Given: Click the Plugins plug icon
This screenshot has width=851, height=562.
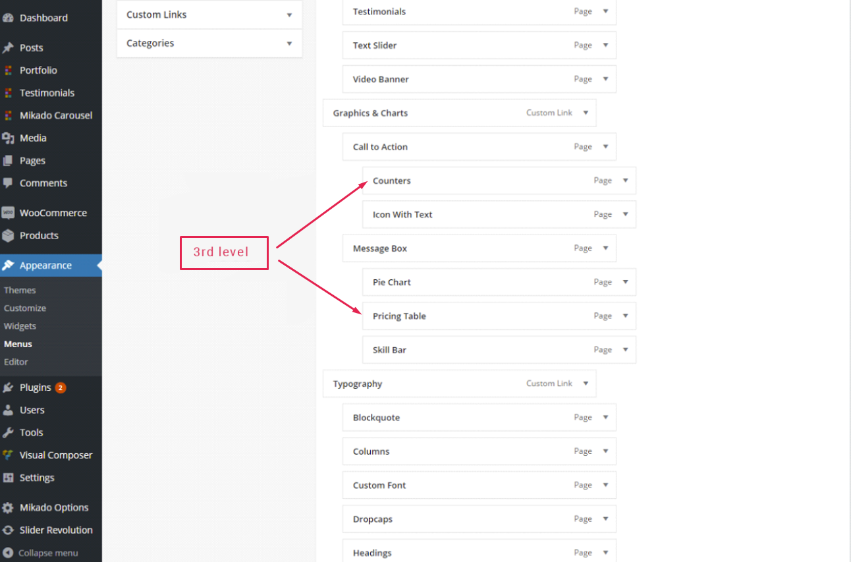Looking at the screenshot, I should click(x=9, y=387).
